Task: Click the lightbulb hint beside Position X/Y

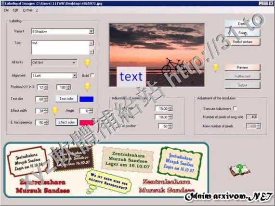Action: [x=87, y=87]
